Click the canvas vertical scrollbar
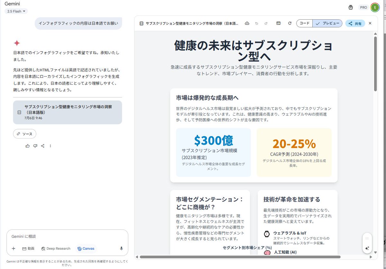 pyautogui.click(x=375, y=64)
